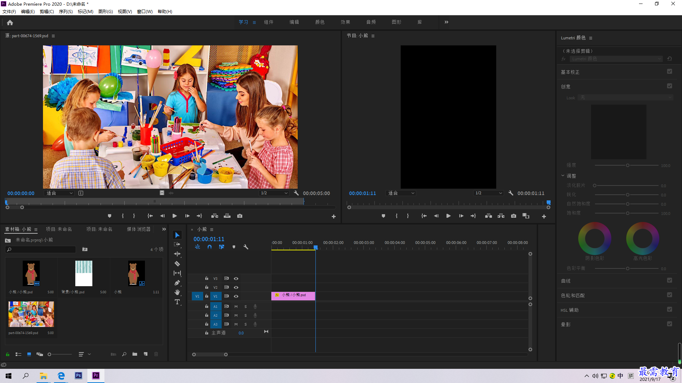
Task: Create new bin in project panel
Action: (x=135, y=354)
